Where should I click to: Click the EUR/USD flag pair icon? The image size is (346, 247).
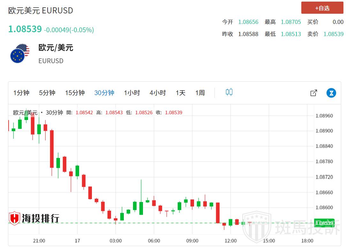click(x=20, y=54)
